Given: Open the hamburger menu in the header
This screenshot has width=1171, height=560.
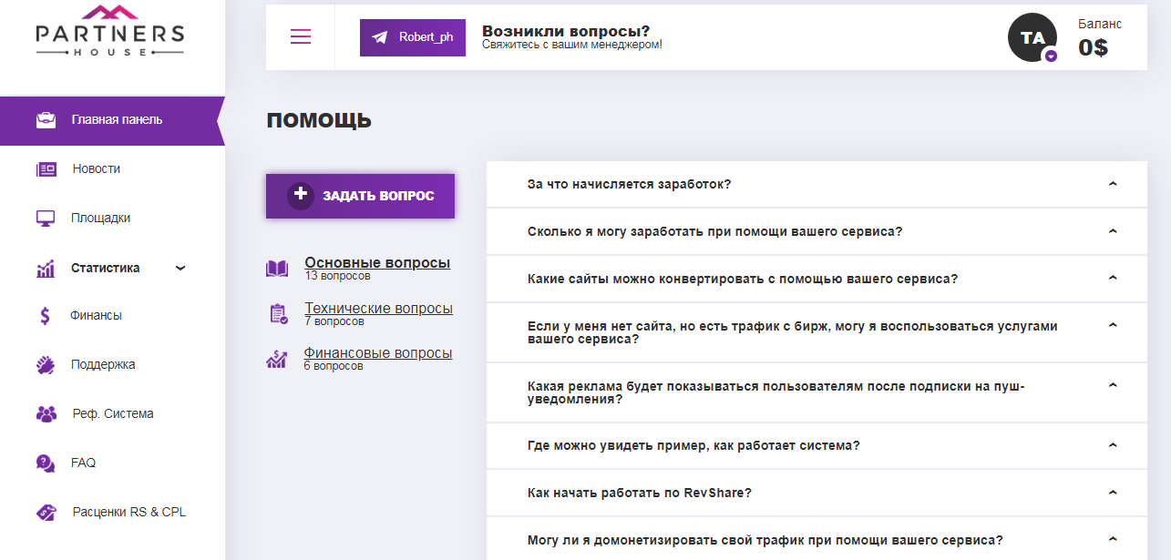Looking at the screenshot, I should click(301, 36).
